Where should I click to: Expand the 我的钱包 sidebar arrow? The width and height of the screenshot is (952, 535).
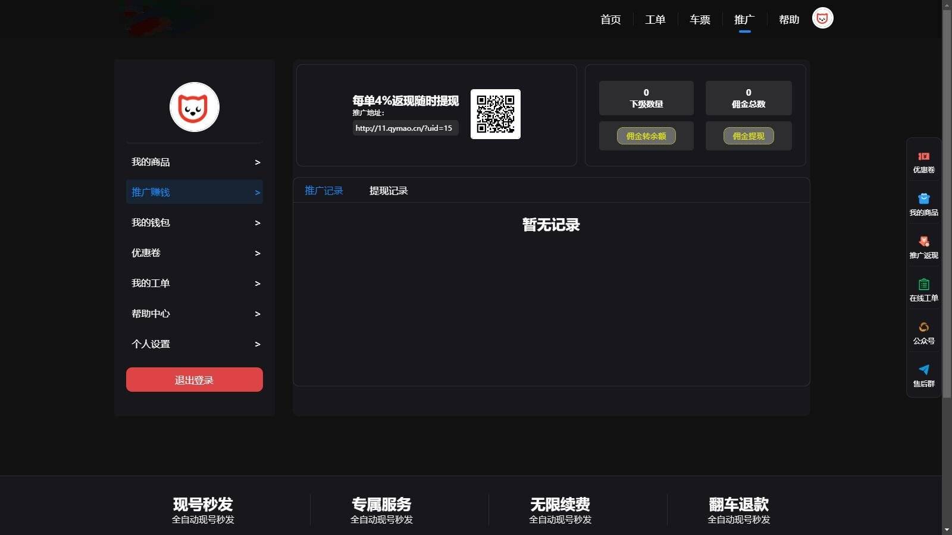coord(257,223)
